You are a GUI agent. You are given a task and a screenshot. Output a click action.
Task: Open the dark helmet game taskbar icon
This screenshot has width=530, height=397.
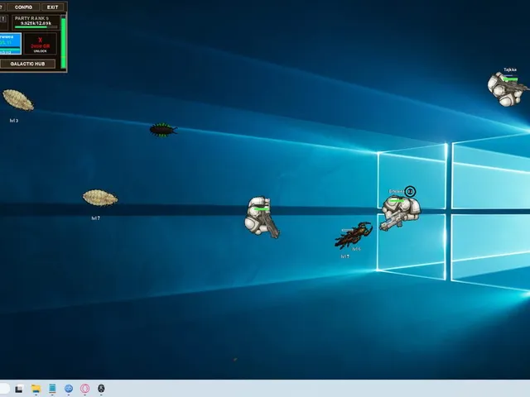101,388
